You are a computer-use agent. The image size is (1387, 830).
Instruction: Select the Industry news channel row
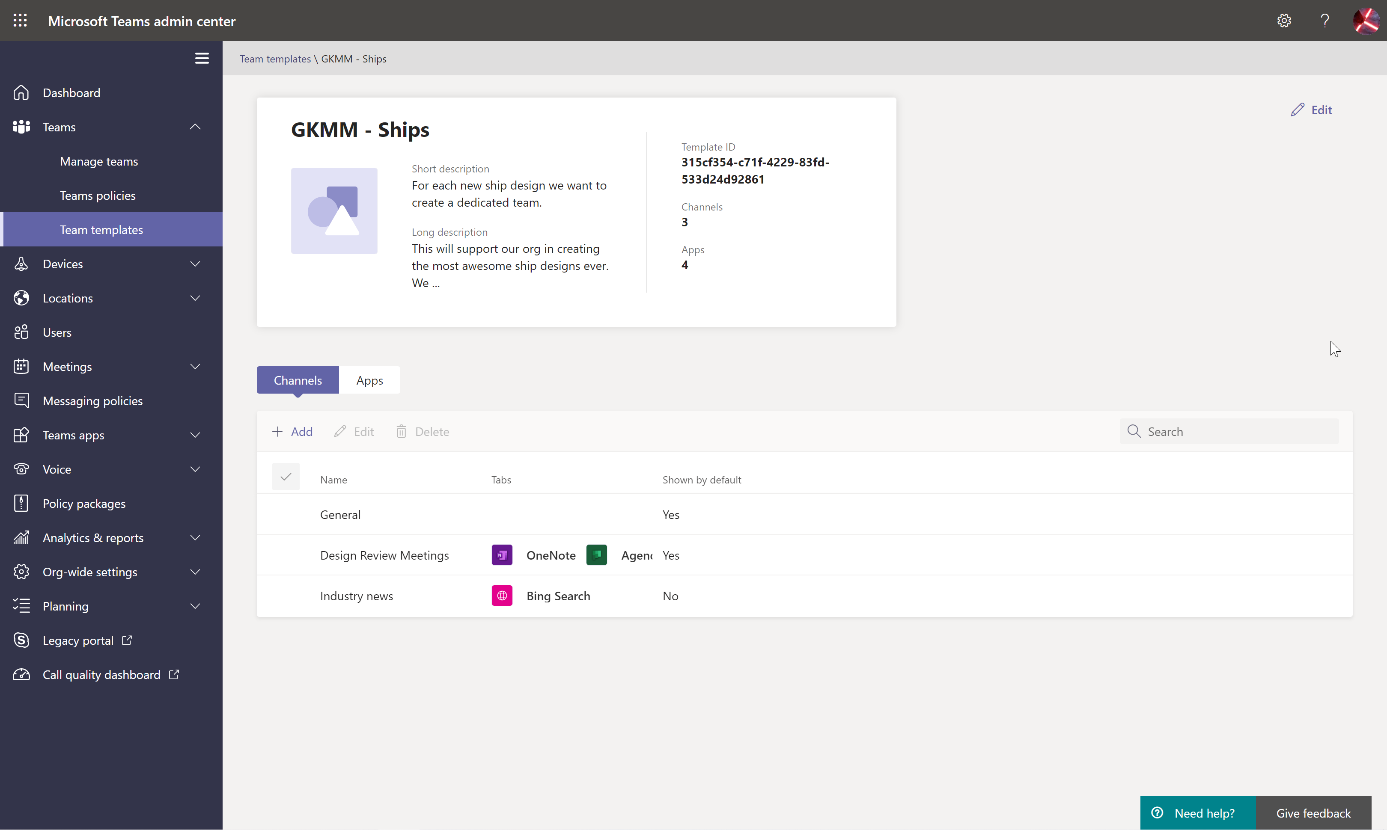coord(804,596)
